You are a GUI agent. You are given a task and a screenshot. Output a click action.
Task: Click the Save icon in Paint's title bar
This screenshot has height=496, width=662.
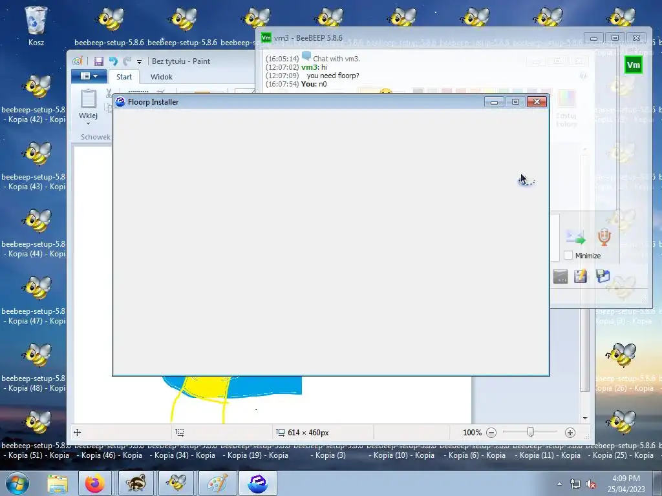pyautogui.click(x=99, y=61)
